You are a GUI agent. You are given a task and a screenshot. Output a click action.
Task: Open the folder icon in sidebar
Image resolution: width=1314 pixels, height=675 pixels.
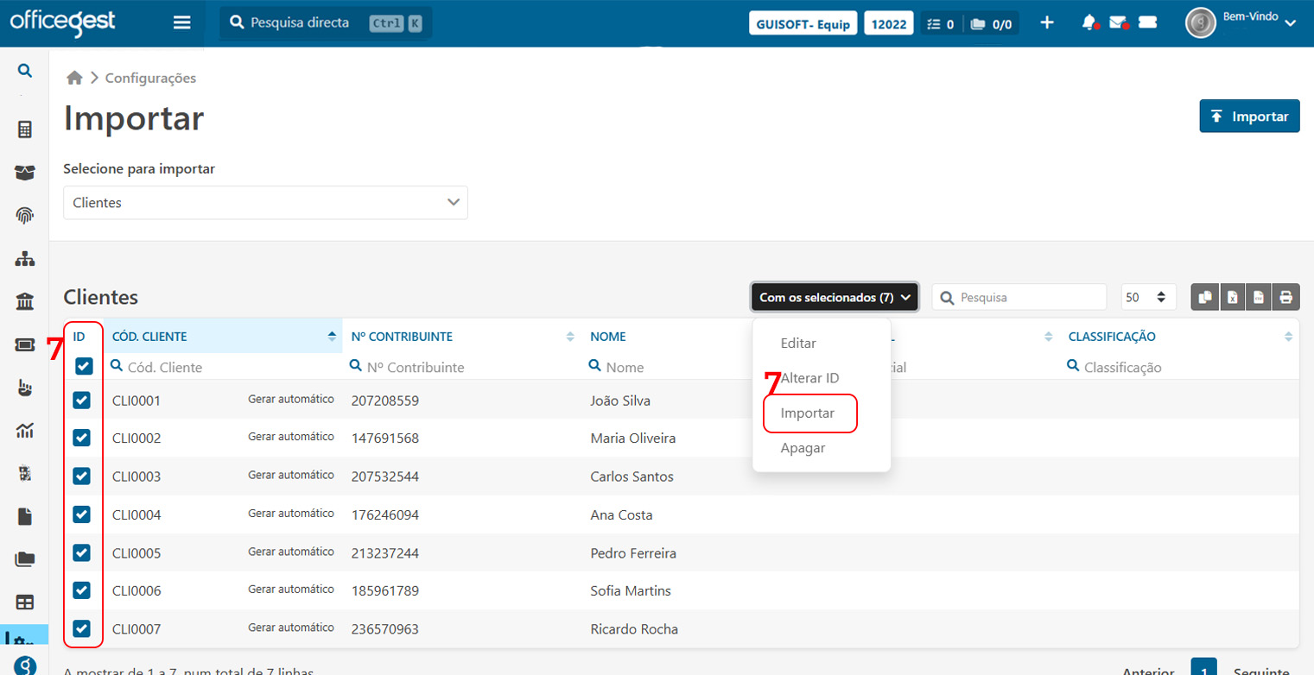click(x=25, y=559)
